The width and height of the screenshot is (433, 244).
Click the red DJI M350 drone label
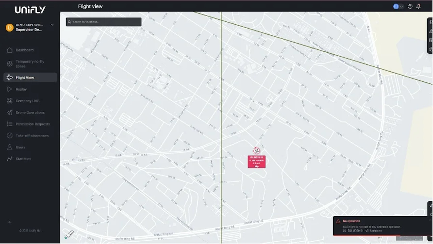(x=256, y=162)
